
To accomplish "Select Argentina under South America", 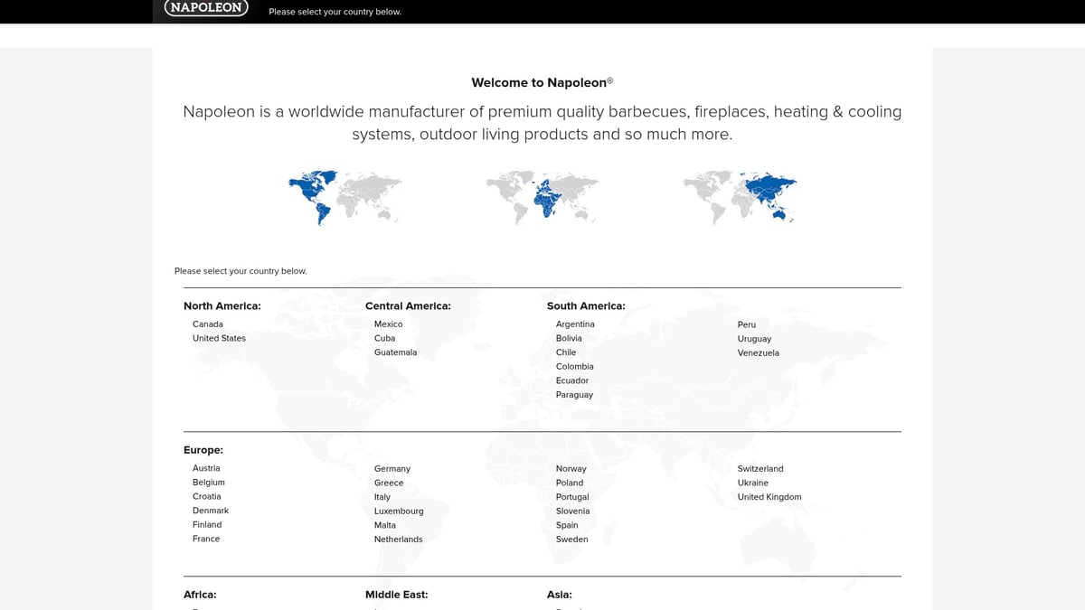I will tap(575, 324).
